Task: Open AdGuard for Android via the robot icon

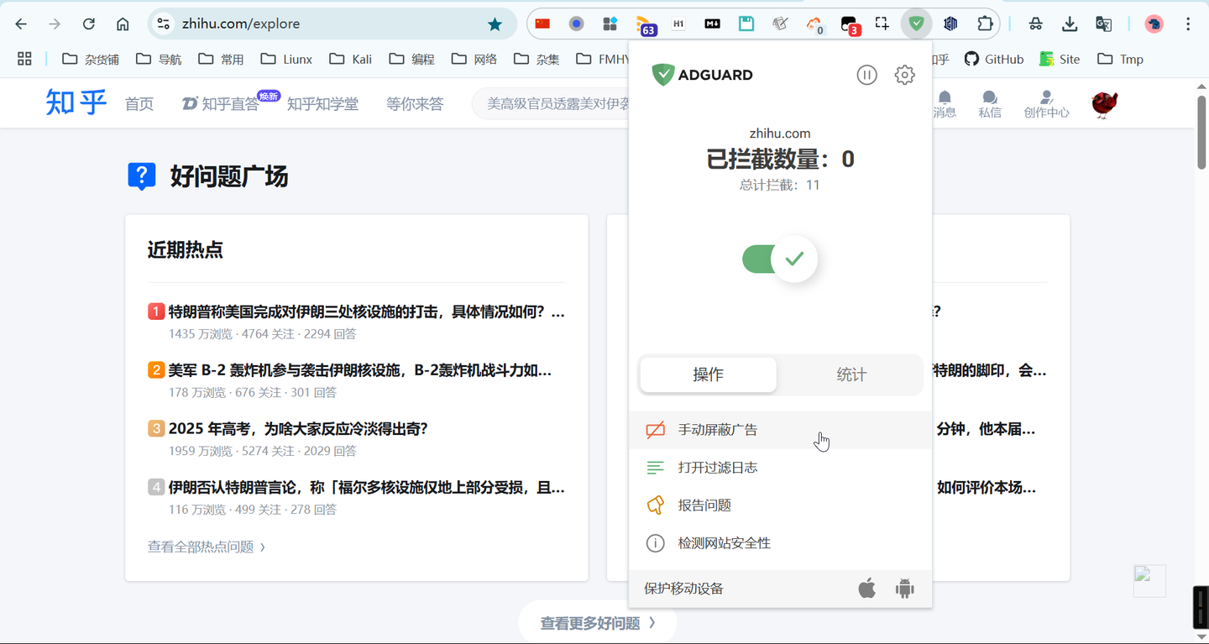Action: coord(904,588)
